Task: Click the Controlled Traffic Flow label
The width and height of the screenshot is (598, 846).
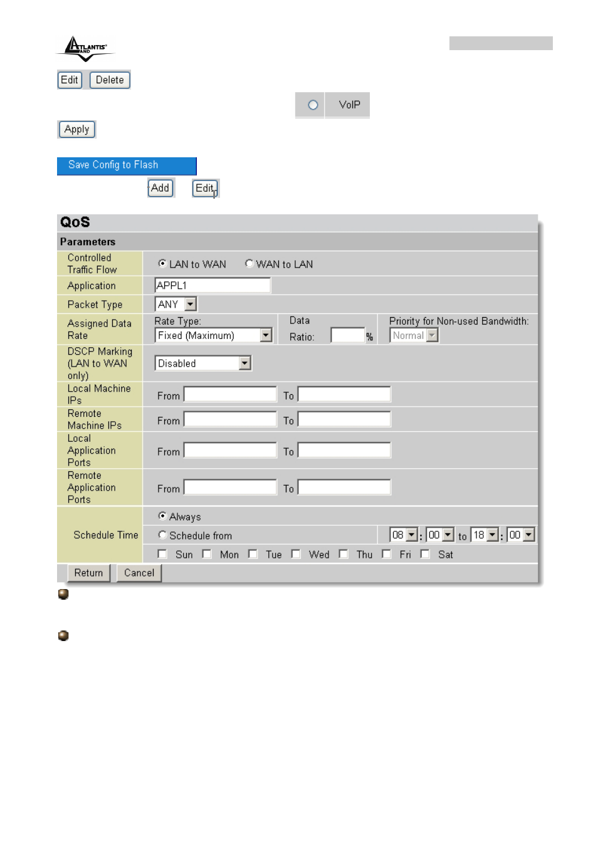Action: 92,264
